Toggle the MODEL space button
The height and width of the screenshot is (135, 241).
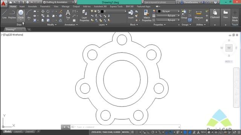(125, 132)
